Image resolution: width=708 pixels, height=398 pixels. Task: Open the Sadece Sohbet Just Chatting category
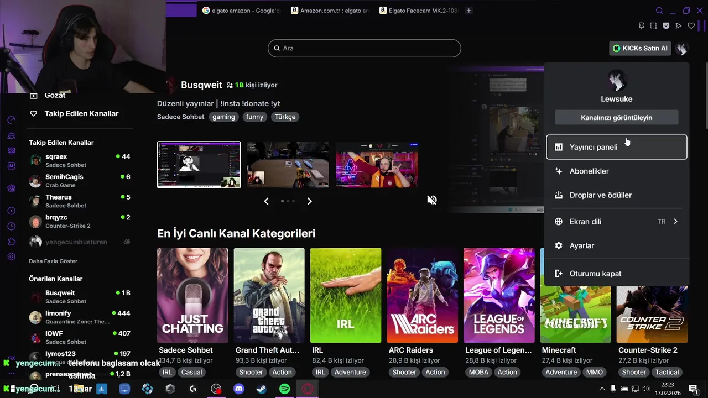(x=192, y=295)
